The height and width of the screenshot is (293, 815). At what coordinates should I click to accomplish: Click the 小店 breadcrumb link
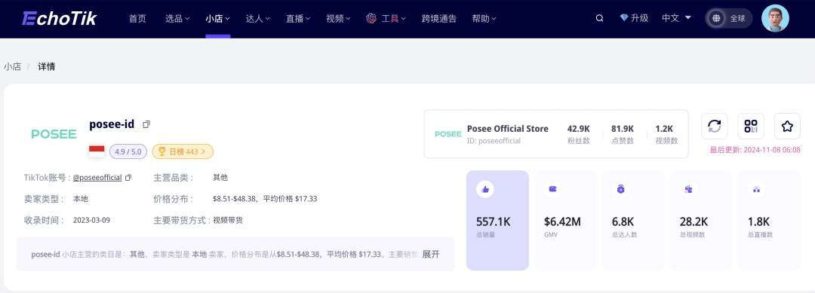coord(13,66)
